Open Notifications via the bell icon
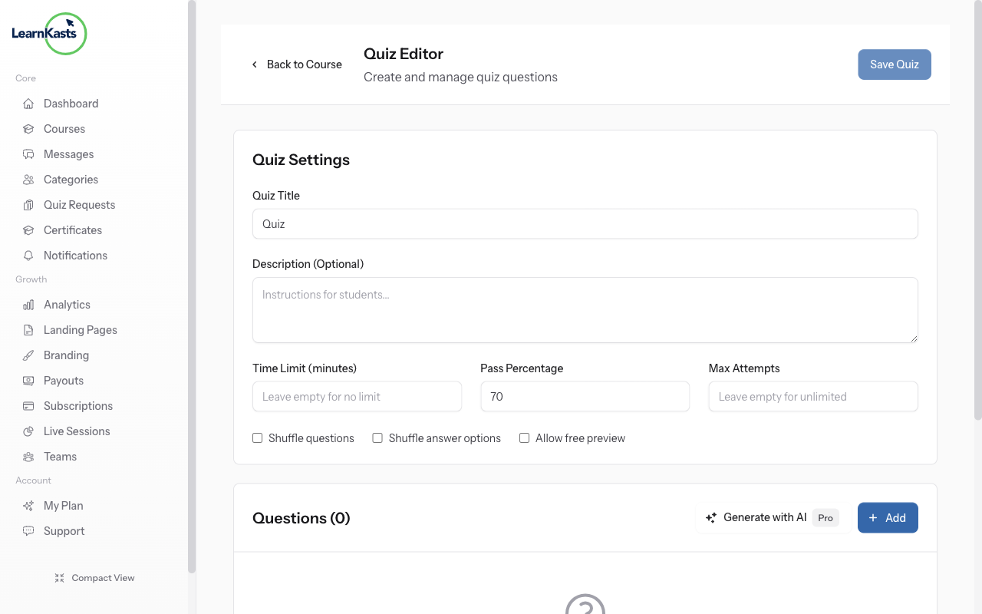This screenshot has height=614, width=982. [x=28, y=255]
